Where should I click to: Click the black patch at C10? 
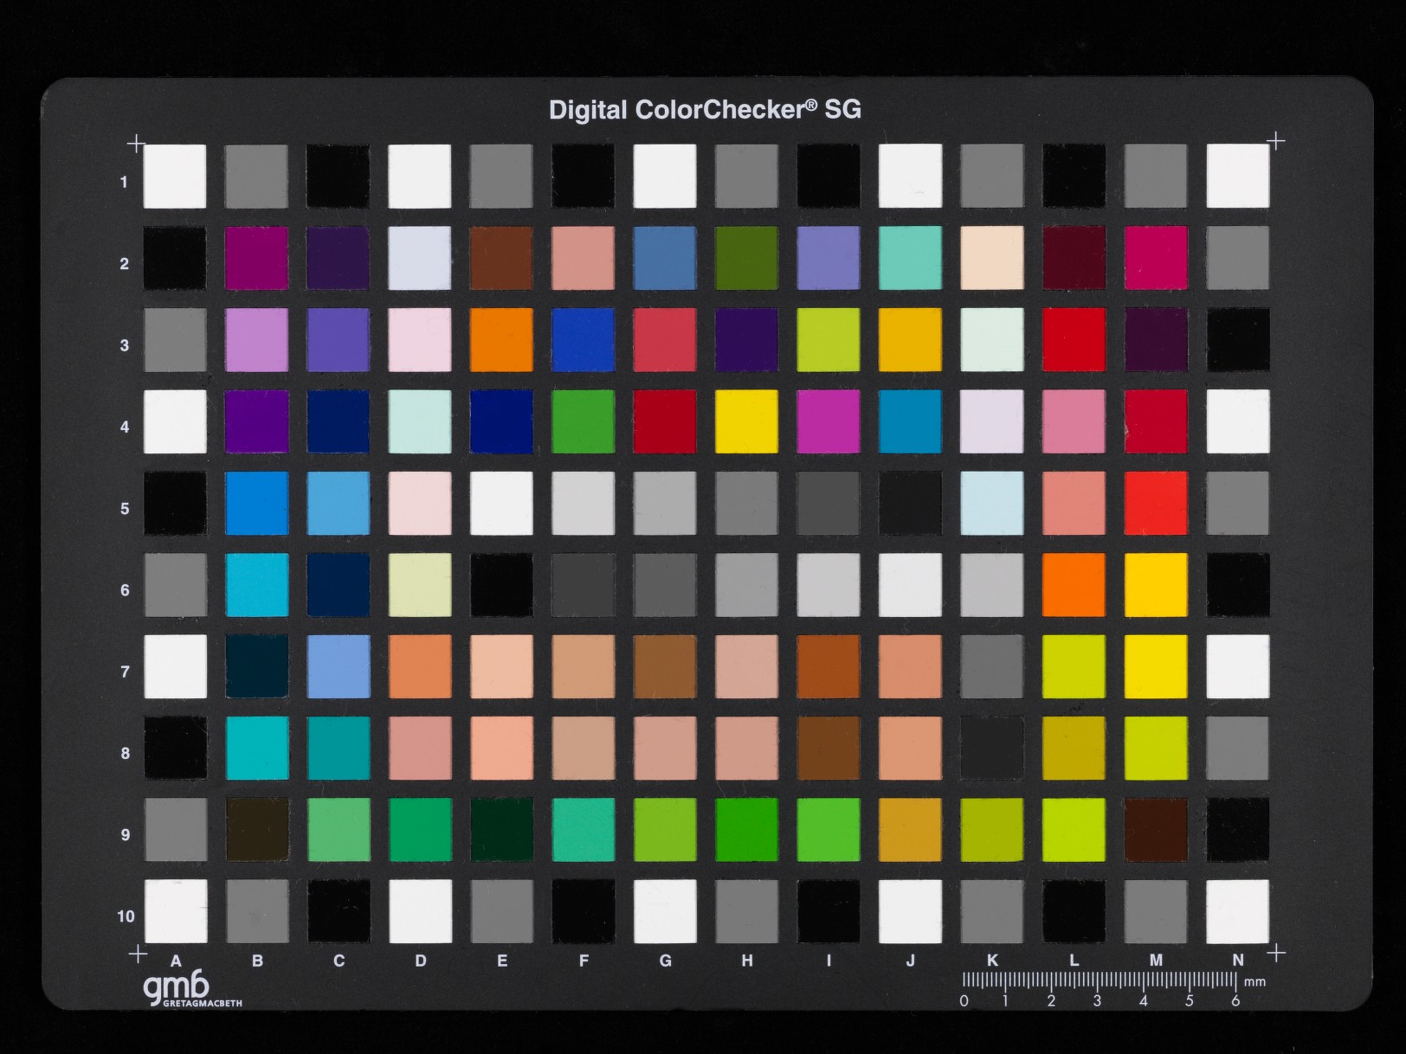(339, 911)
